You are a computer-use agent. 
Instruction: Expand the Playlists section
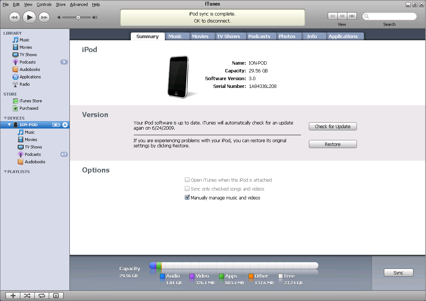[5, 172]
